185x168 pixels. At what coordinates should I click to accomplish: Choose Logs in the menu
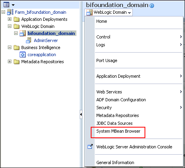[101, 45]
